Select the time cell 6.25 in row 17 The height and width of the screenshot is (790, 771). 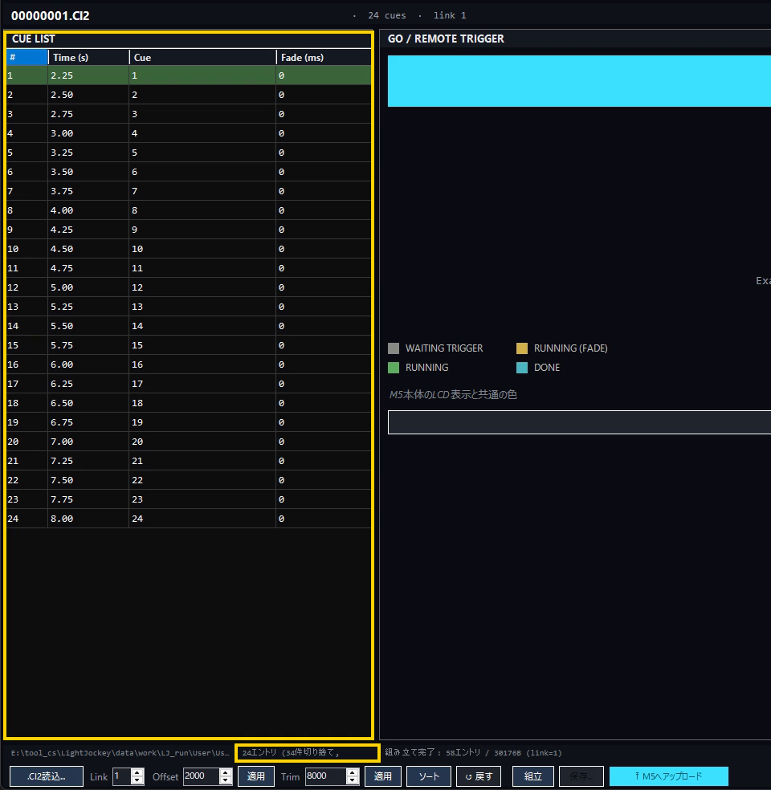88,384
